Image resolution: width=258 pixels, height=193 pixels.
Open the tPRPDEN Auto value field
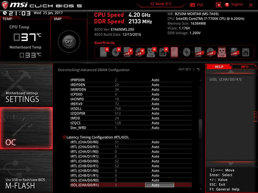[155, 80]
